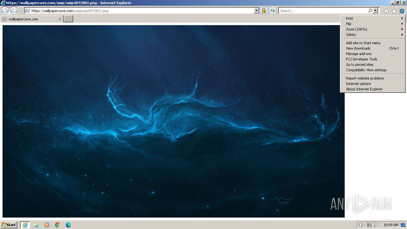Select Report website problems
The image size is (407, 229).
coord(372,78)
